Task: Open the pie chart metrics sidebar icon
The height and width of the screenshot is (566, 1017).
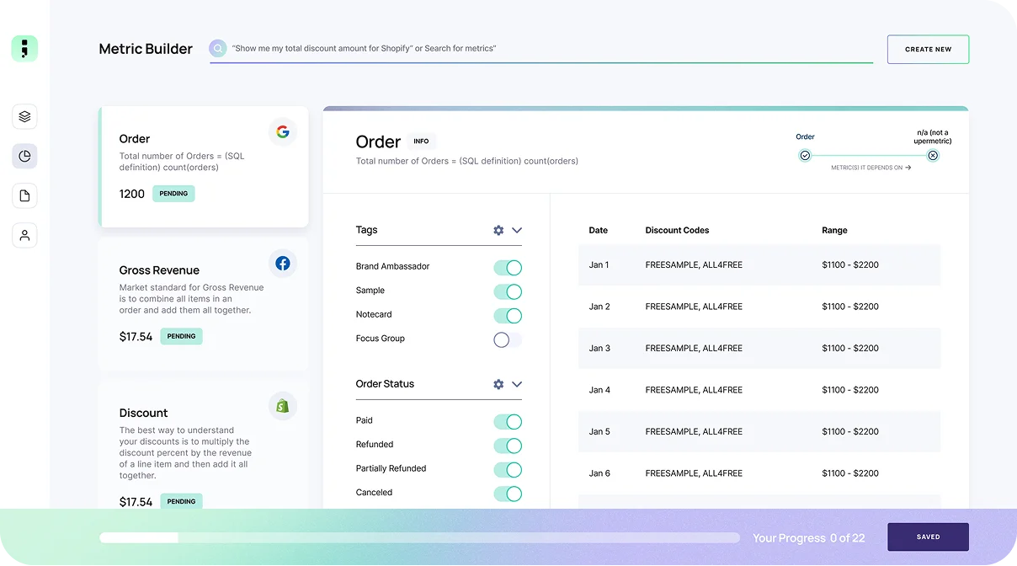Action: (24, 156)
